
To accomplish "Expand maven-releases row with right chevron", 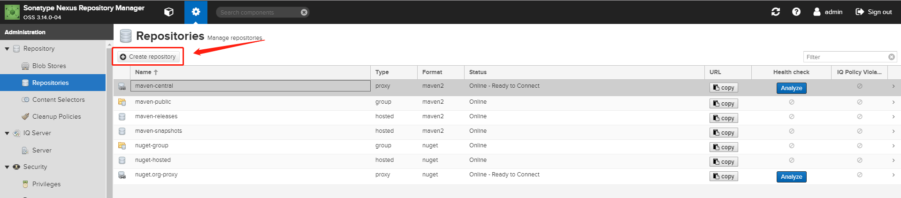I will click(893, 116).
